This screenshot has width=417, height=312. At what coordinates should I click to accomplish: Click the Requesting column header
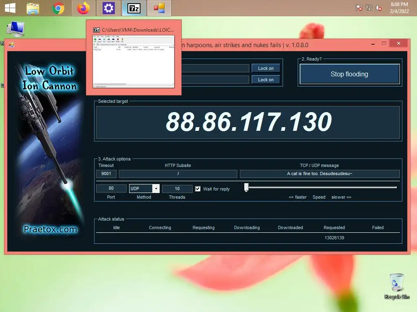[204, 227]
